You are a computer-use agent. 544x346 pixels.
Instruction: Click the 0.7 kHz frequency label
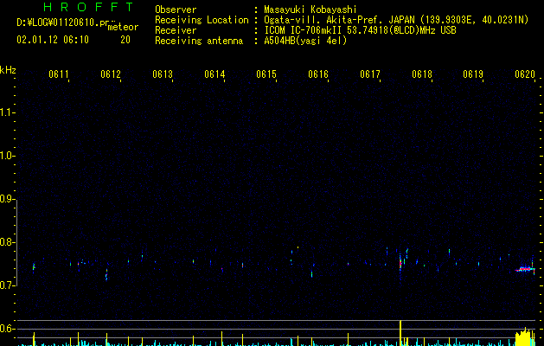tap(6, 285)
